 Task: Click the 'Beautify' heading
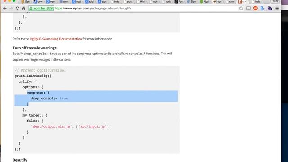[x=20, y=160]
